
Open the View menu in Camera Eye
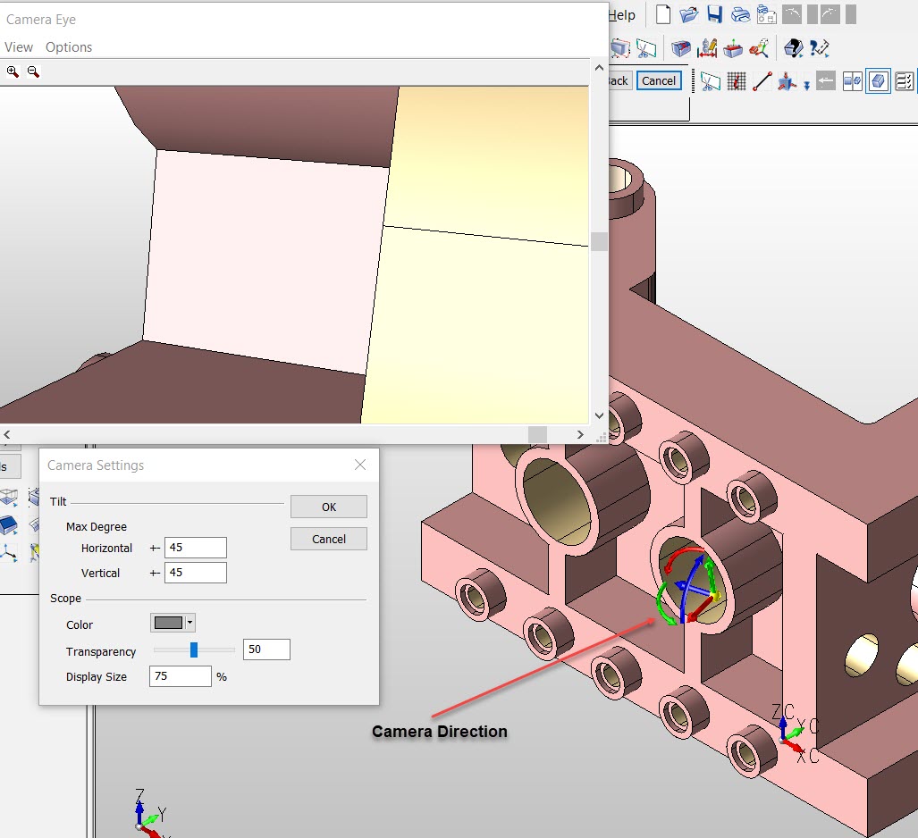point(18,46)
